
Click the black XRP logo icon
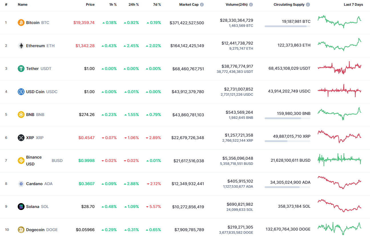tap(21, 138)
